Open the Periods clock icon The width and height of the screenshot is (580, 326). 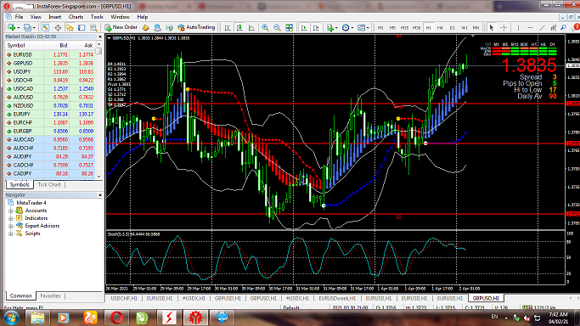[x=346, y=27]
